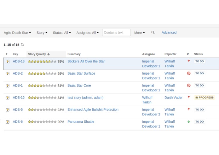Click story type icon for ADS-2
The width and height of the screenshot is (219, 155).
pyautogui.click(x=8, y=73)
